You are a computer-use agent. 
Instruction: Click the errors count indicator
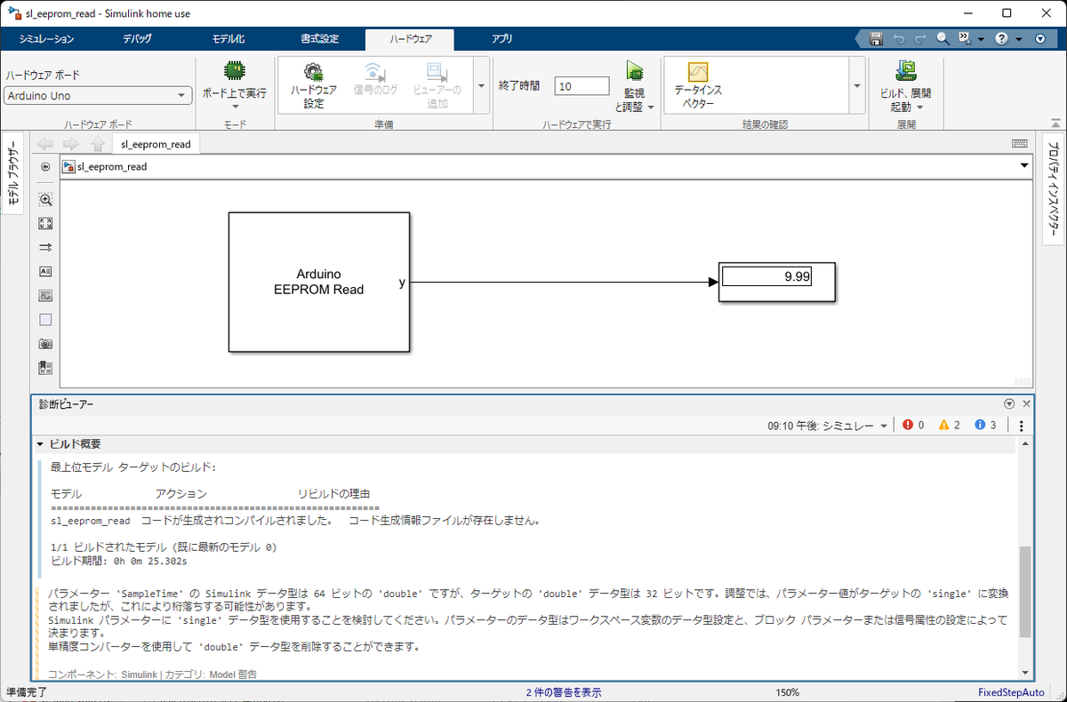[x=912, y=426]
